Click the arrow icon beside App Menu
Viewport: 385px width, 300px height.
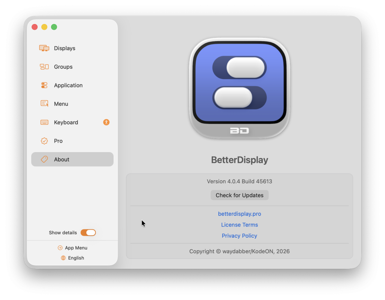click(x=60, y=248)
